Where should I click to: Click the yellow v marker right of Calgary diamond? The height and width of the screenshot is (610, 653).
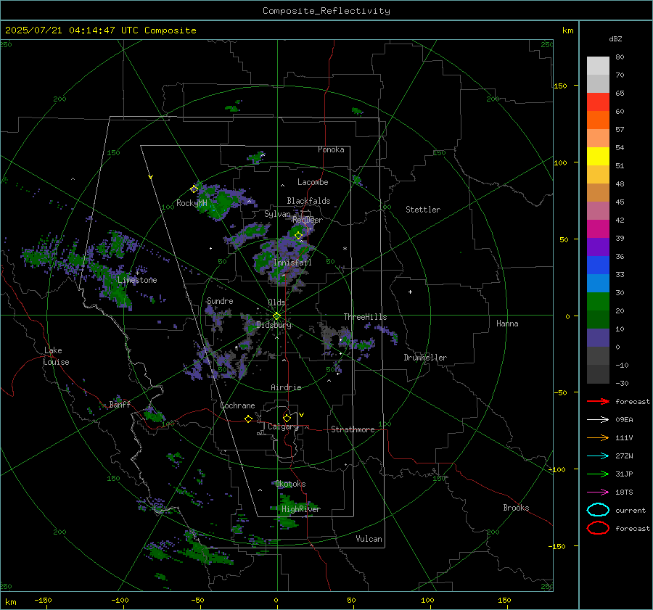pos(302,415)
